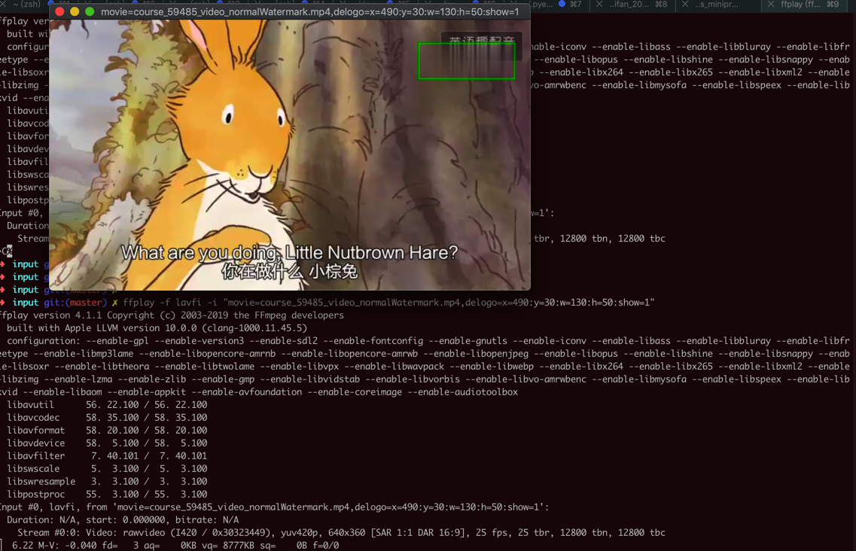
Task: Click the rabbit video frame in ffplay
Action: pyautogui.click(x=289, y=155)
